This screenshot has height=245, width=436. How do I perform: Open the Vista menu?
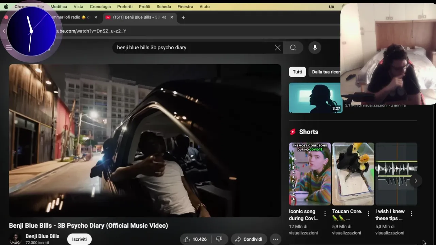[78, 6]
